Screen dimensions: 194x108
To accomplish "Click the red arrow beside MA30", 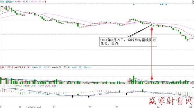I will pyautogui.click(x=46, y=2).
